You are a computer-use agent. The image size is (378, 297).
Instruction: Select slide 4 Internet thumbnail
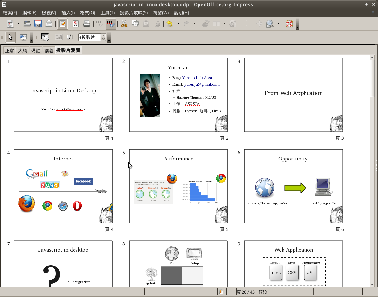pos(63,186)
